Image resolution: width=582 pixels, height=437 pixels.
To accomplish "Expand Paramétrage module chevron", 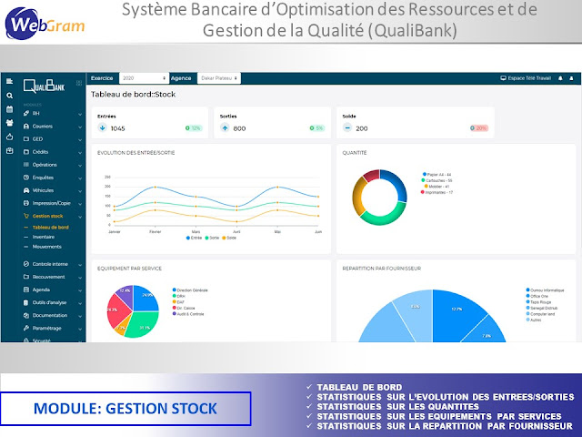I will coord(80,329).
